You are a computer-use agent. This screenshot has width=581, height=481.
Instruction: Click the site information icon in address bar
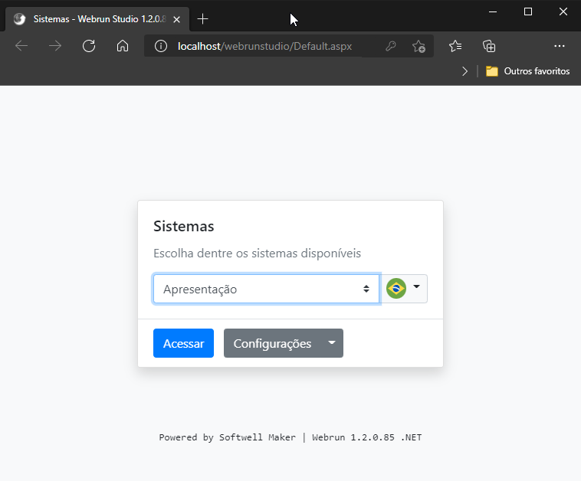[x=161, y=47]
